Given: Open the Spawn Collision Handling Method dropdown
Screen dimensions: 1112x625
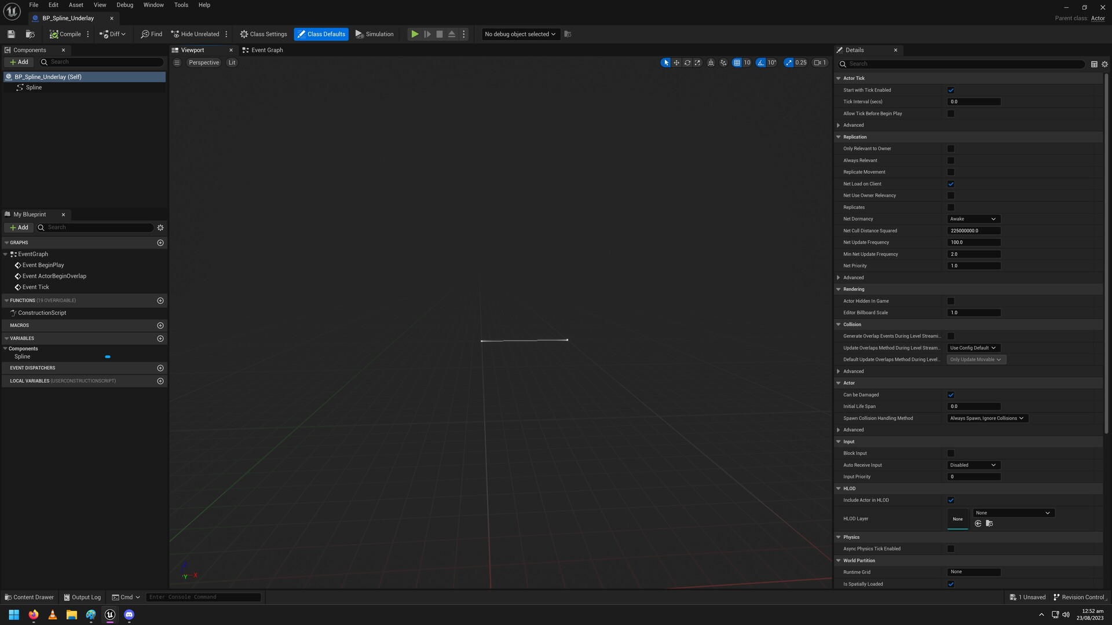Looking at the screenshot, I should pyautogui.click(x=987, y=418).
